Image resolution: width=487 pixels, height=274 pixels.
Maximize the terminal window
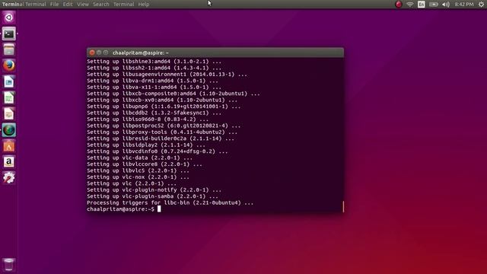pyautogui.click(x=106, y=53)
